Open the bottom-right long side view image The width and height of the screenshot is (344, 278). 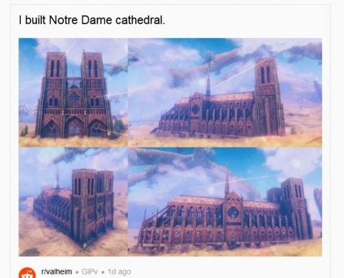[225, 202]
